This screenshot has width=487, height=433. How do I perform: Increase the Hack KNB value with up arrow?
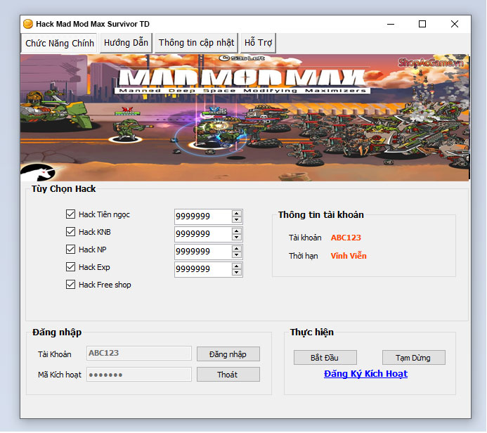click(x=237, y=231)
